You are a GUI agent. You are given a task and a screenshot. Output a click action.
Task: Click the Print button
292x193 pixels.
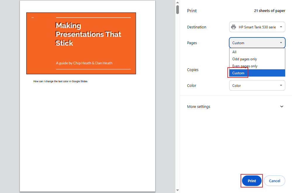point(251,181)
